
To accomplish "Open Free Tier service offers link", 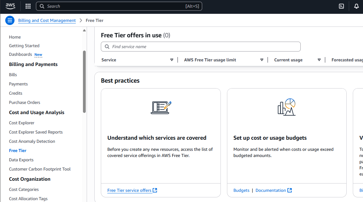I will click(129, 190).
